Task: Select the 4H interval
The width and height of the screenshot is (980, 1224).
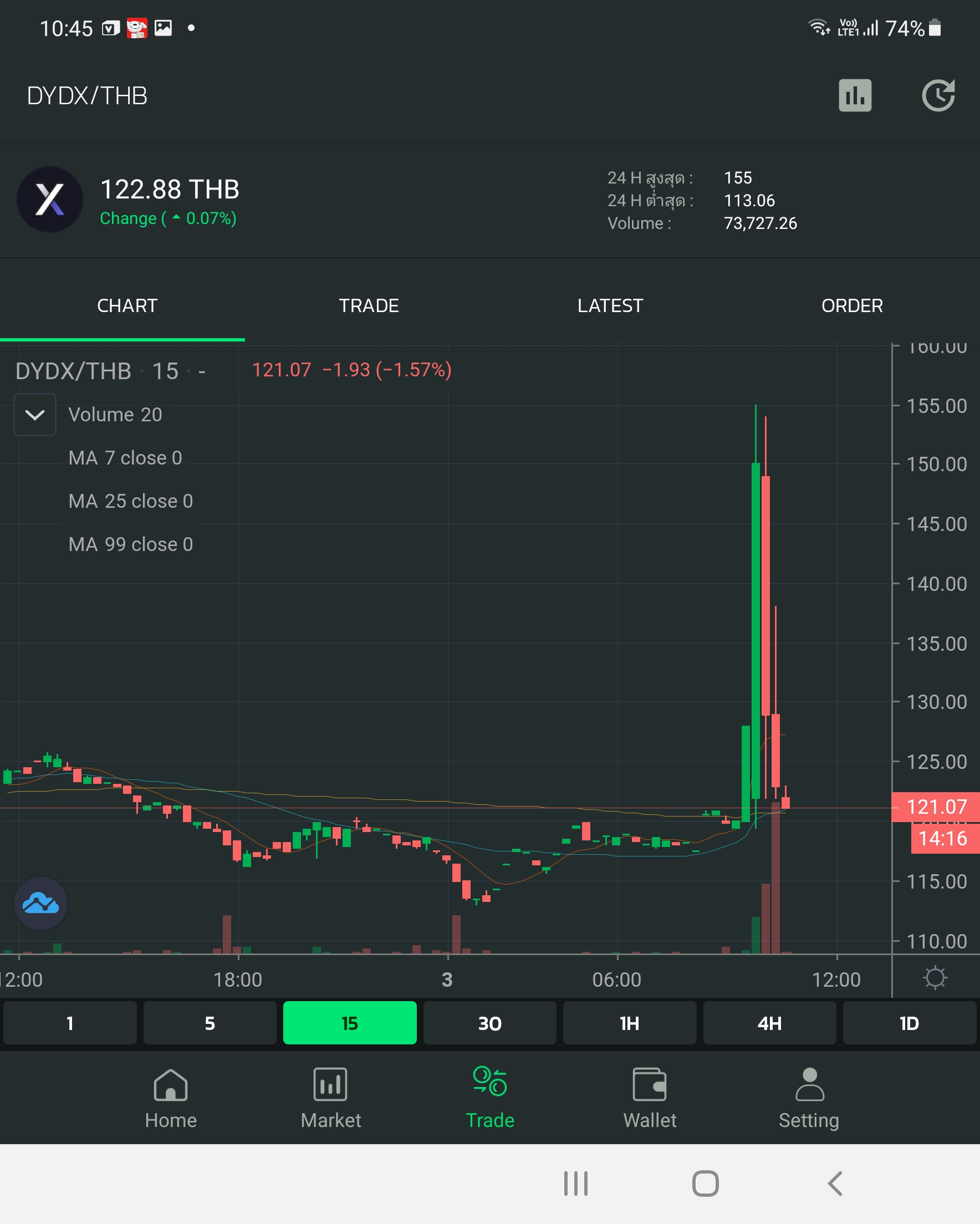Action: pyautogui.click(x=770, y=1022)
